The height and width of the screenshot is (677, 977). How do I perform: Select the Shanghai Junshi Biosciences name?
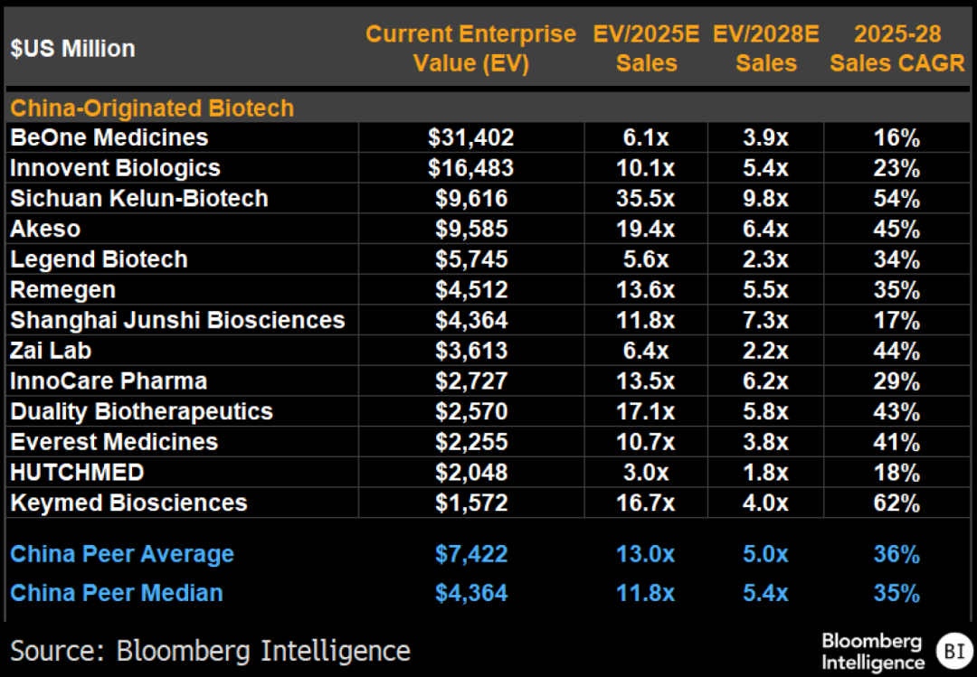coord(177,320)
